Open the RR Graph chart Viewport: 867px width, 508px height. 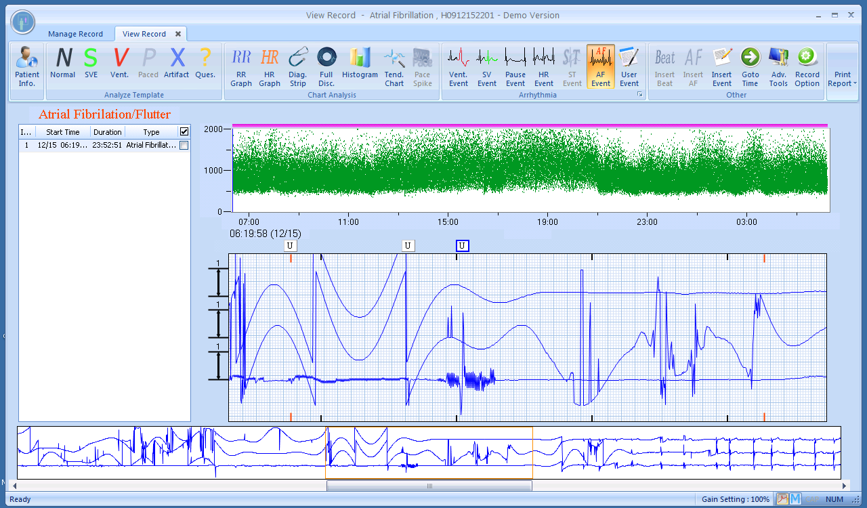tap(241, 66)
